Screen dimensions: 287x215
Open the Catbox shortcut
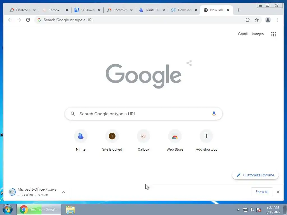click(143, 141)
